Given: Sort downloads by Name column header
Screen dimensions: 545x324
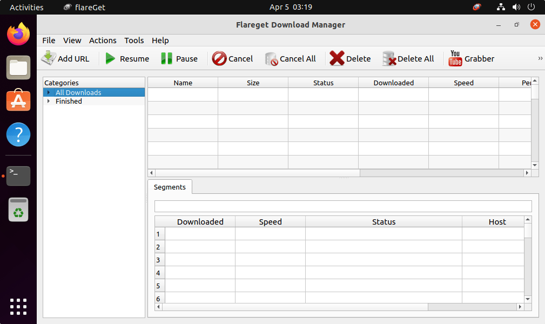Looking at the screenshot, I should (183, 83).
